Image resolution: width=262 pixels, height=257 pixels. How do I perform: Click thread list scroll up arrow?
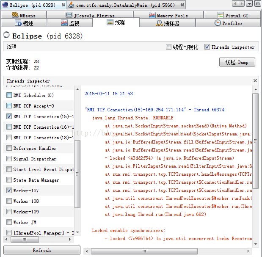pos(77,89)
